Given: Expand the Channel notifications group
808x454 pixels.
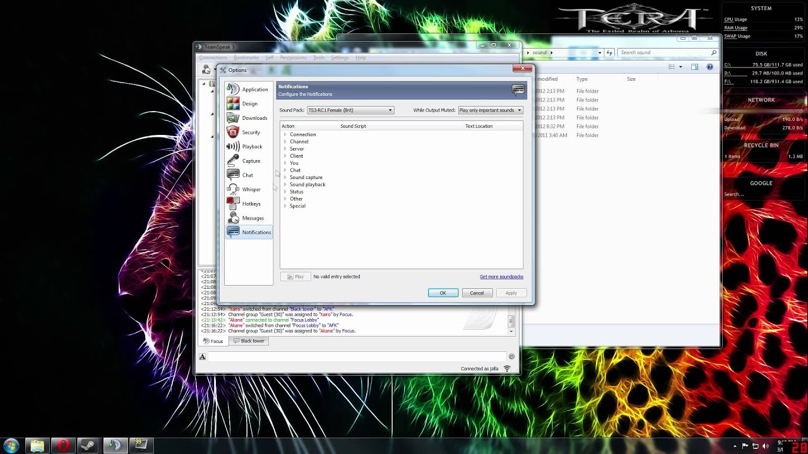Looking at the screenshot, I should 285,142.
